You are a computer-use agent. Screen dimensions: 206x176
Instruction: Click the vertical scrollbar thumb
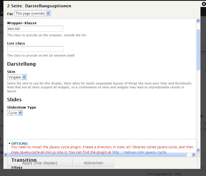198,49
